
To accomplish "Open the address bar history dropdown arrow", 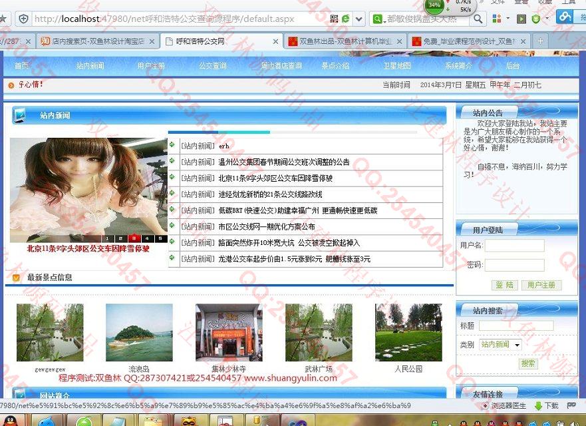I will coord(359,19).
